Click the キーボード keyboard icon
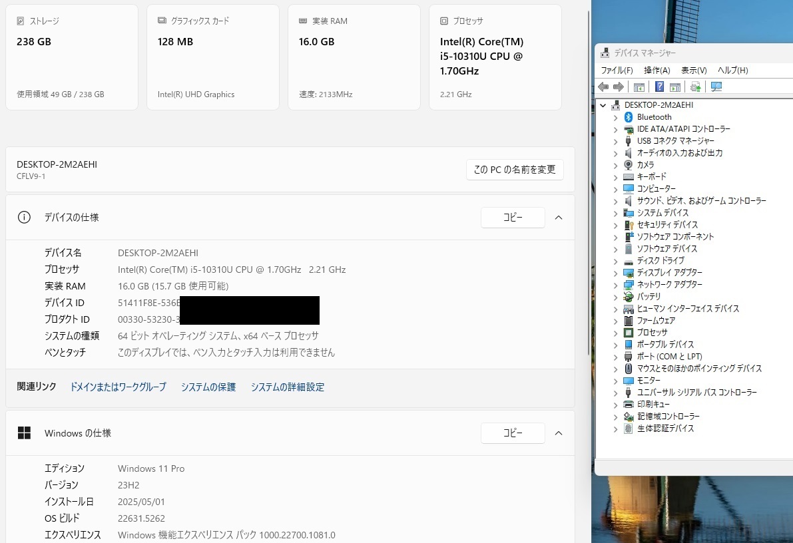The width and height of the screenshot is (793, 543). (x=628, y=177)
